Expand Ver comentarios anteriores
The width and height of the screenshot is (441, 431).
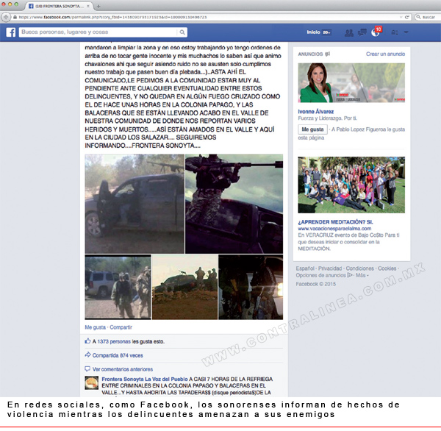click(123, 369)
